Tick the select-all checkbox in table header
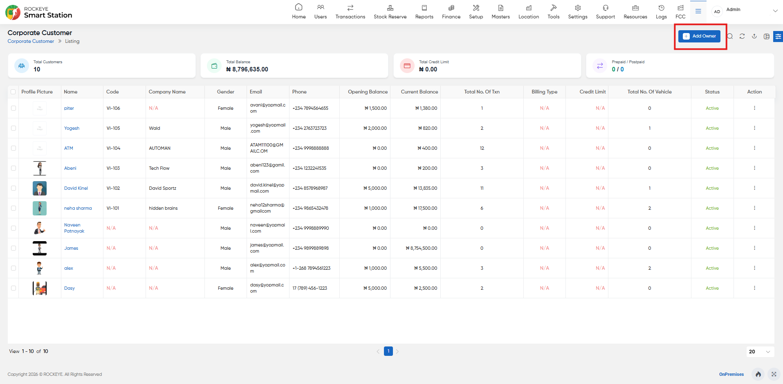This screenshot has width=783, height=384. (x=13, y=92)
